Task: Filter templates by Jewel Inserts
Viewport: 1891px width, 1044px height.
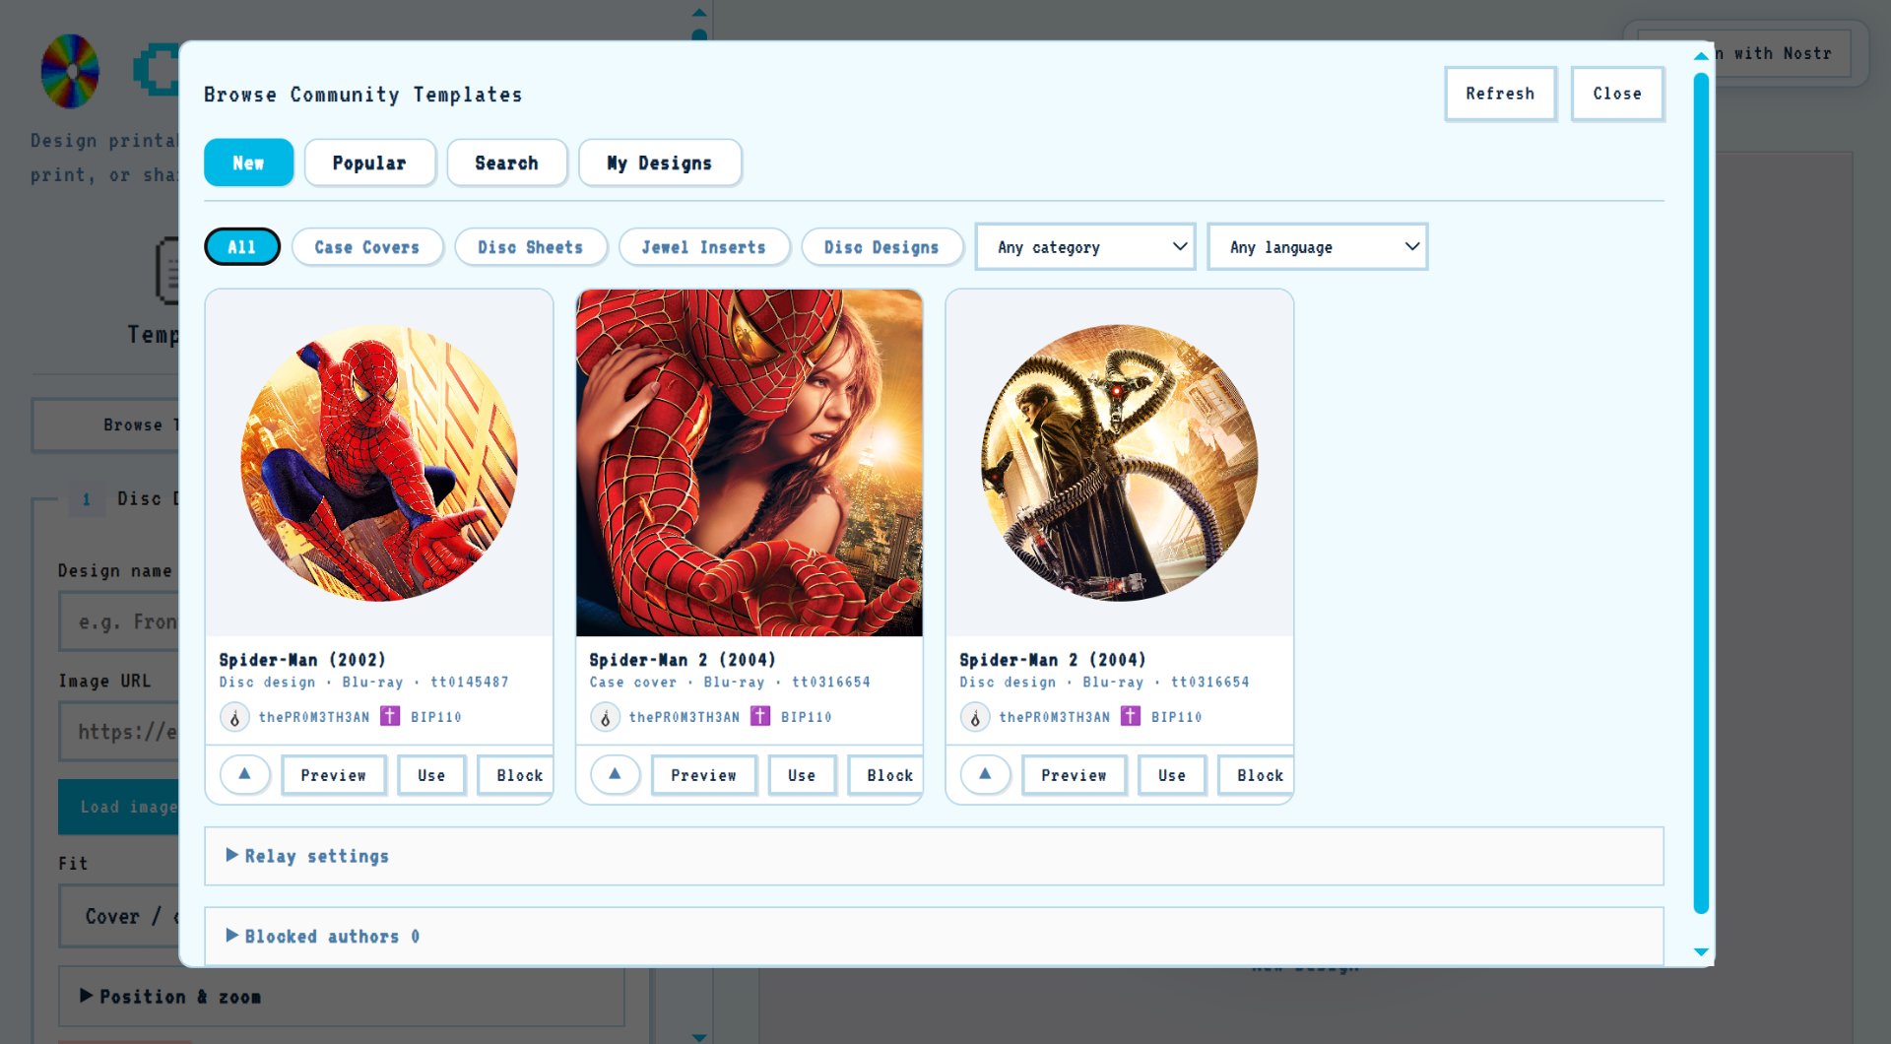Action: (x=704, y=247)
